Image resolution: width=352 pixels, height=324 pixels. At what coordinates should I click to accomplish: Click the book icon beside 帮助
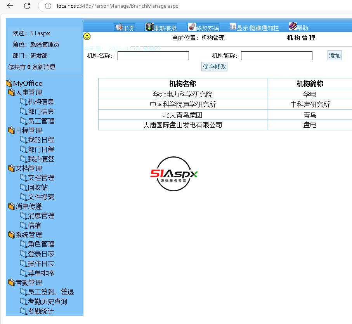[293, 26]
